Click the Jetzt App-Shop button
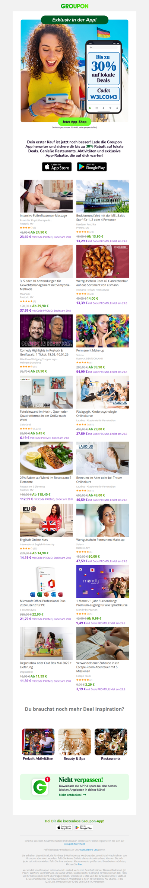 pyautogui.click(x=74, y=122)
